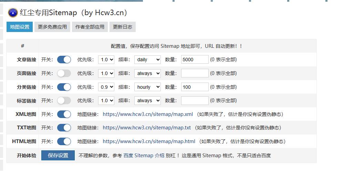Open the map.txt sitemap link

click(x=147, y=128)
